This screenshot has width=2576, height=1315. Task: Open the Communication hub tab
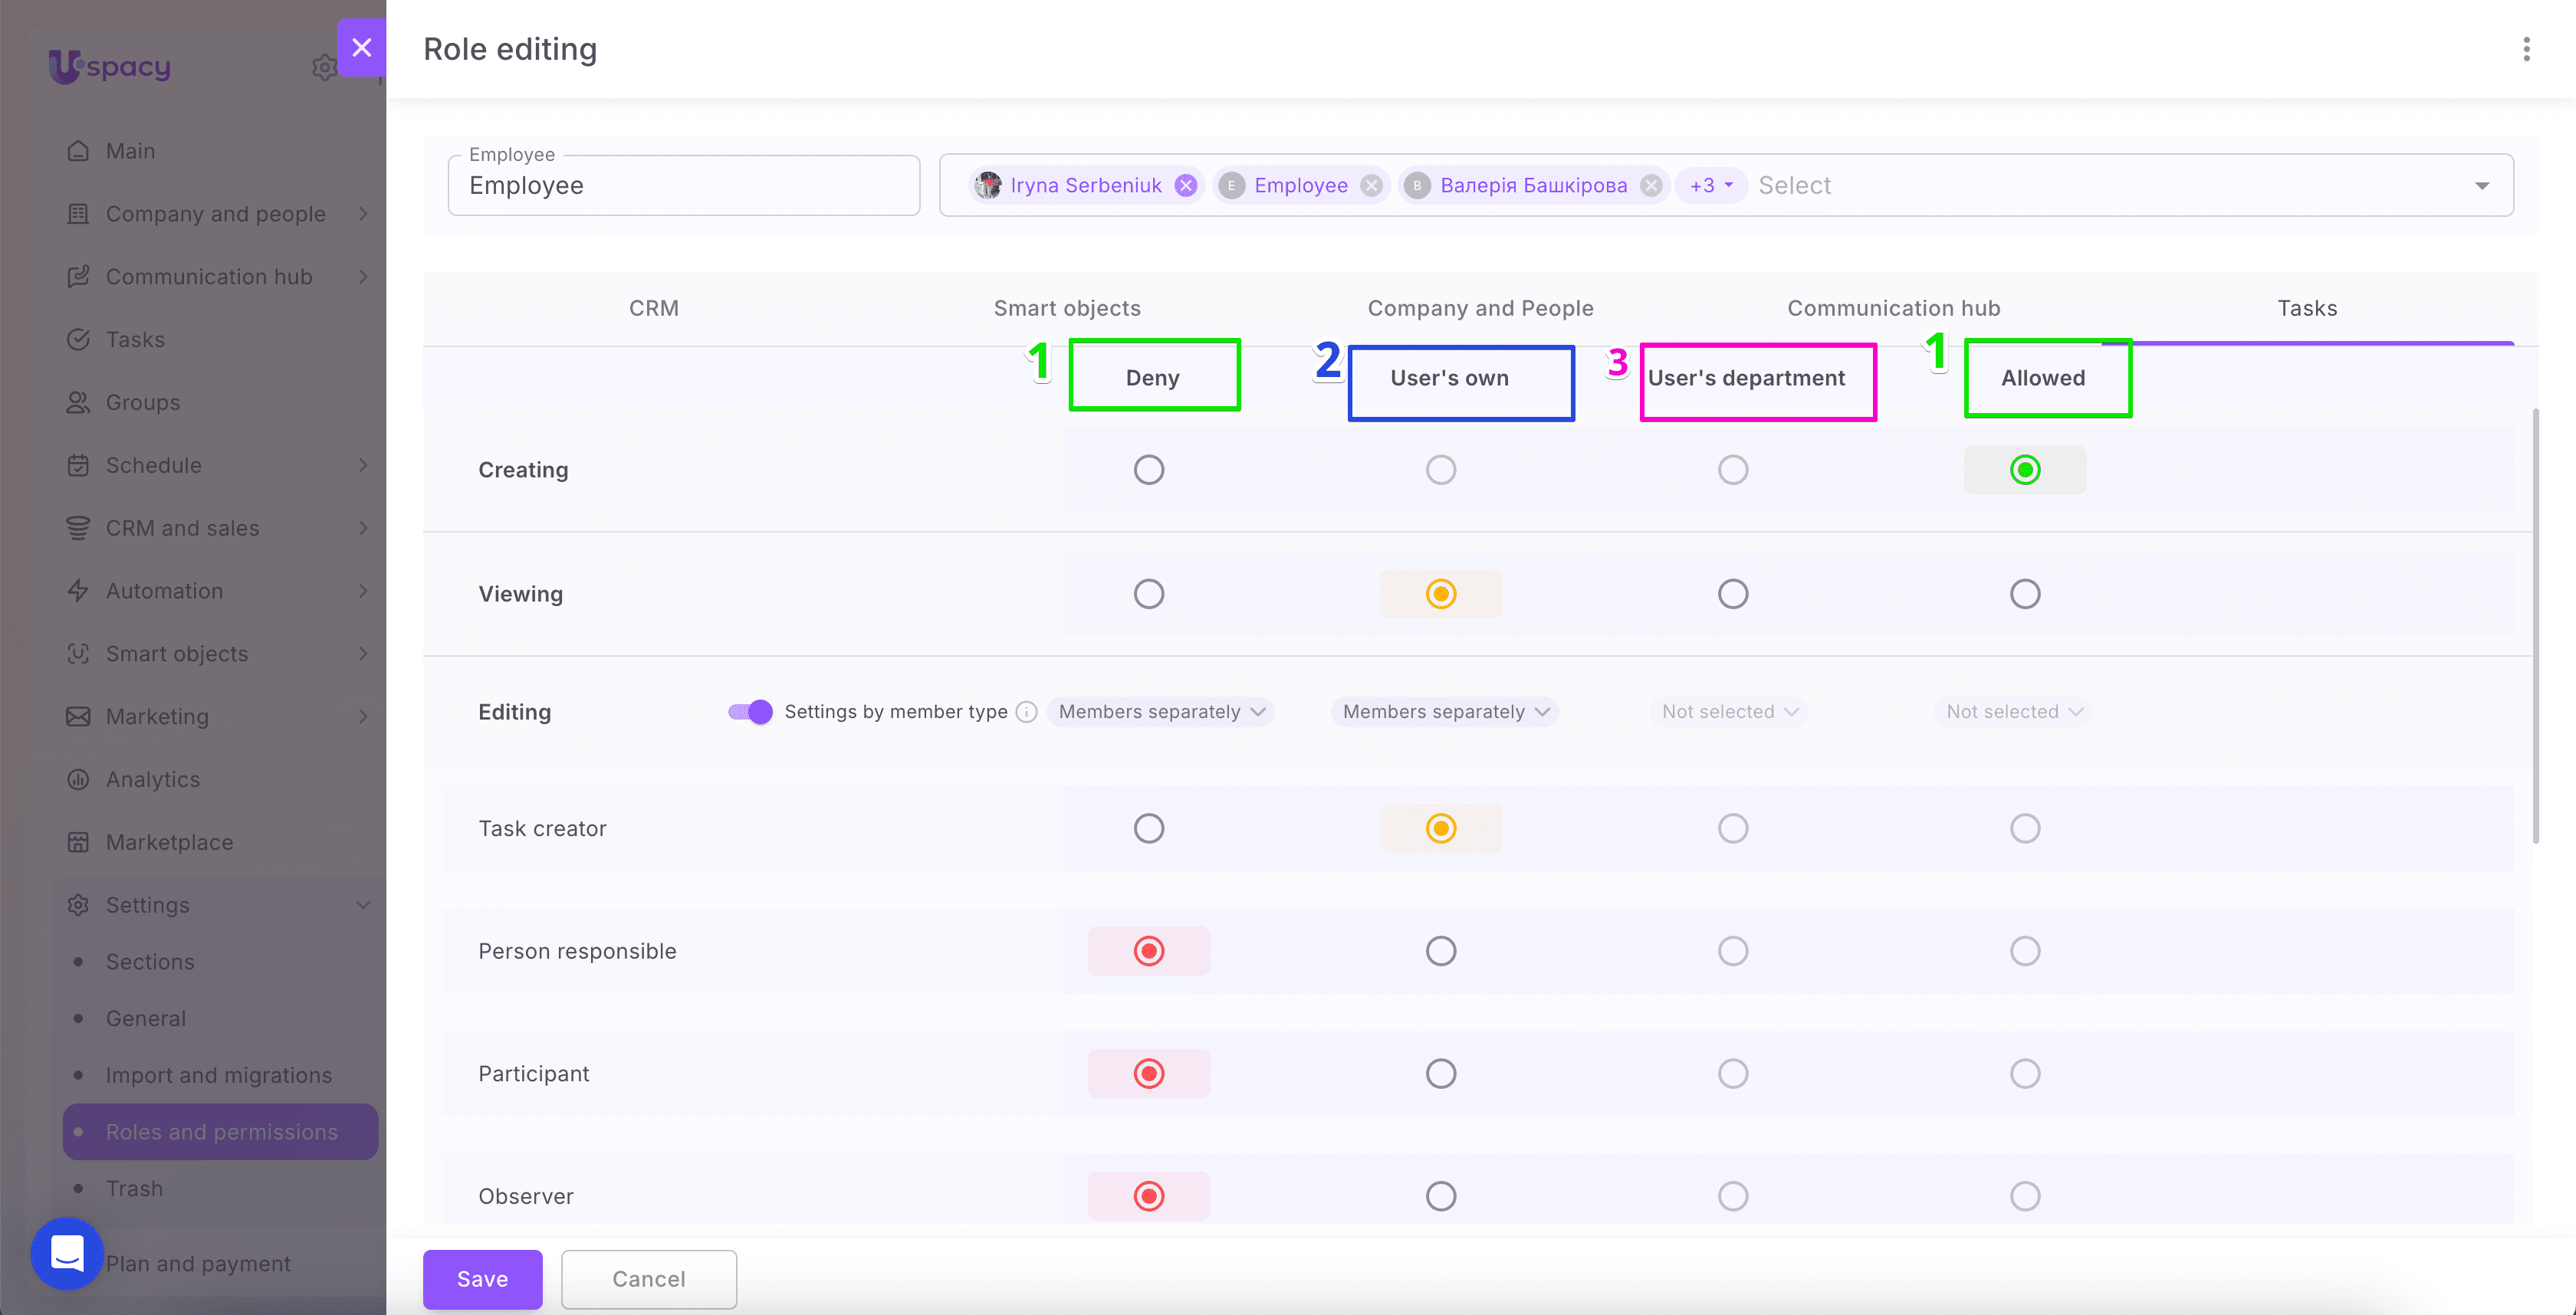pyautogui.click(x=1894, y=308)
